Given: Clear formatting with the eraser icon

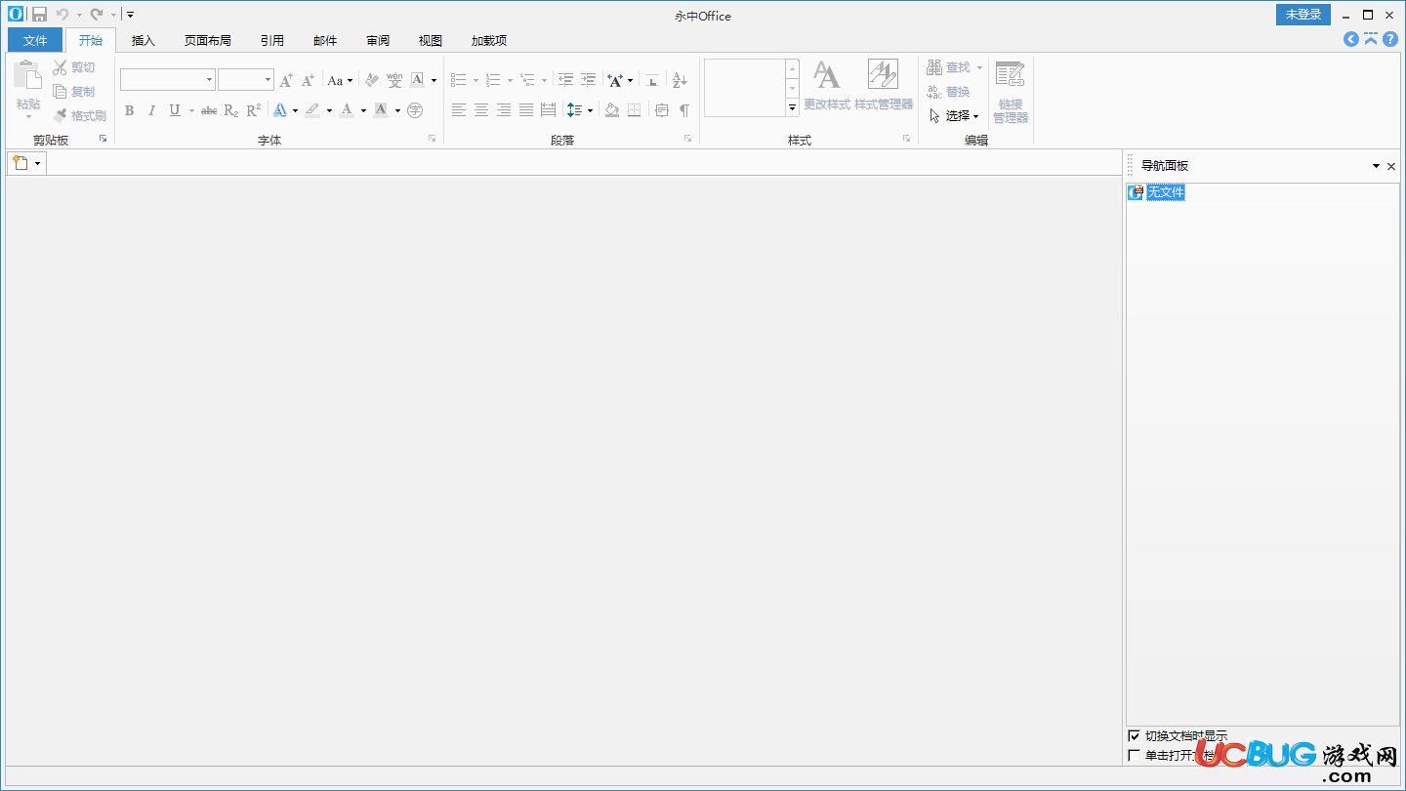Looking at the screenshot, I should coord(371,80).
